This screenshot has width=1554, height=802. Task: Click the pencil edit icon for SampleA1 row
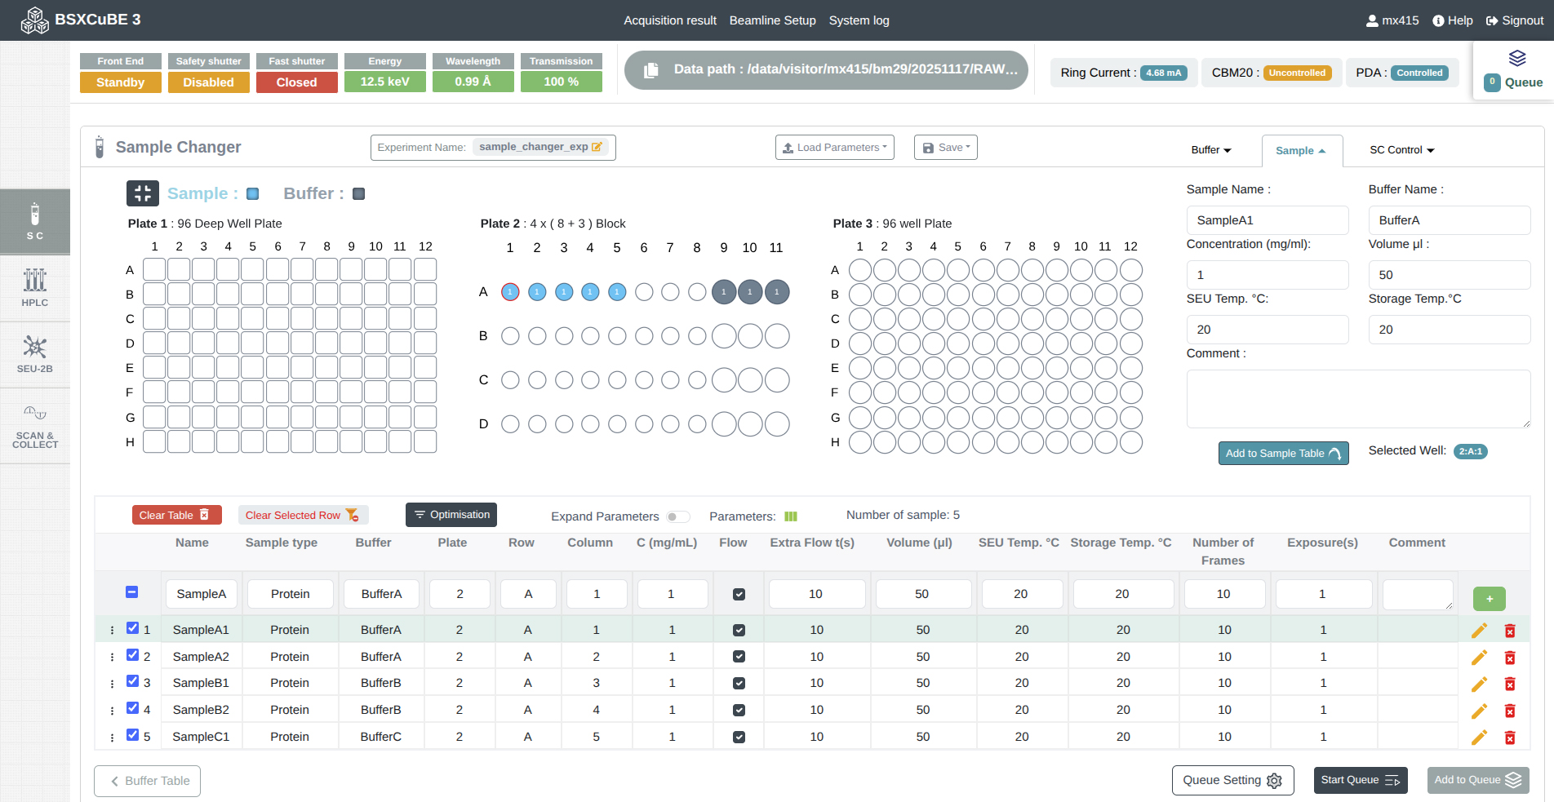1479,630
